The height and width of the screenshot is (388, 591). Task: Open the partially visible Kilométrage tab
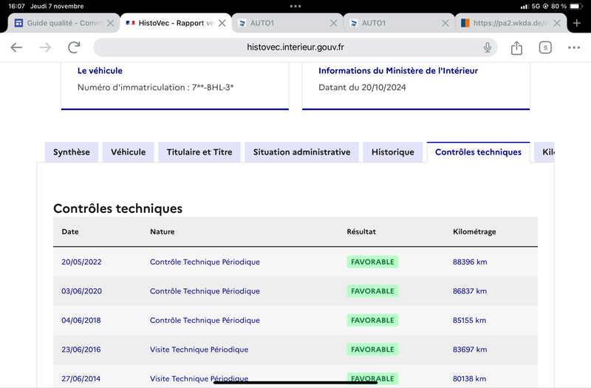click(544, 152)
